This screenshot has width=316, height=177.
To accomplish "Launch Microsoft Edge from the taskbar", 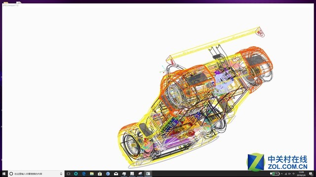I will [84, 174].
